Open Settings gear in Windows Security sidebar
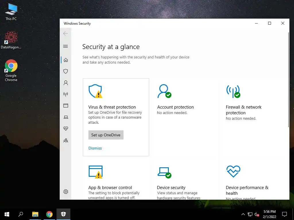 (66, 192)
